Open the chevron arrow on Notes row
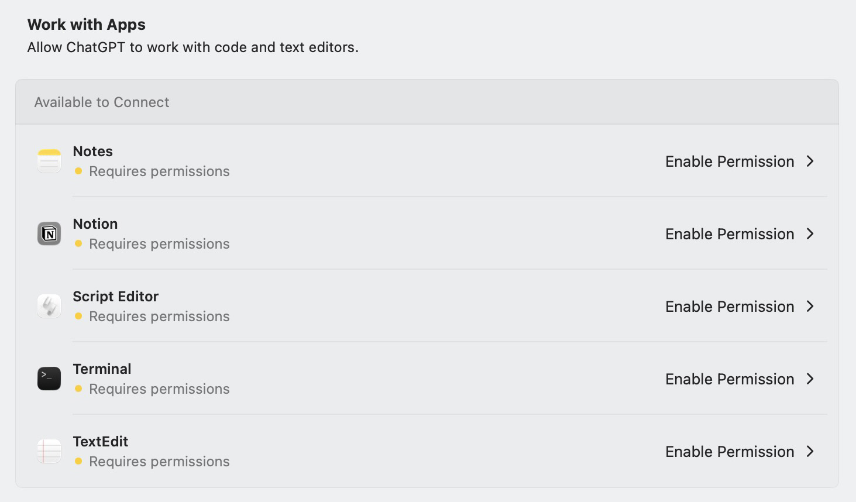856x502 pixels. 810,161
